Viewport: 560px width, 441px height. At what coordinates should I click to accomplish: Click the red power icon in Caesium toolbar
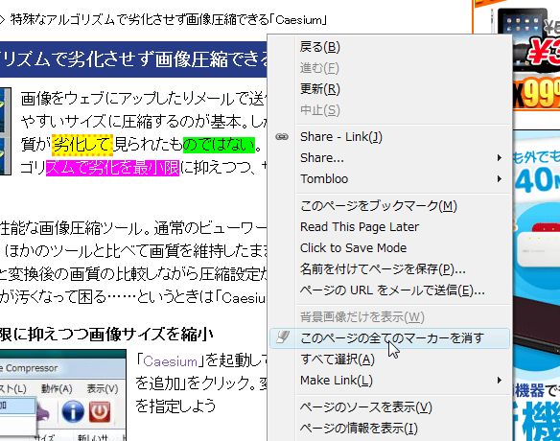pyautogui.click(x=100, y=411)
